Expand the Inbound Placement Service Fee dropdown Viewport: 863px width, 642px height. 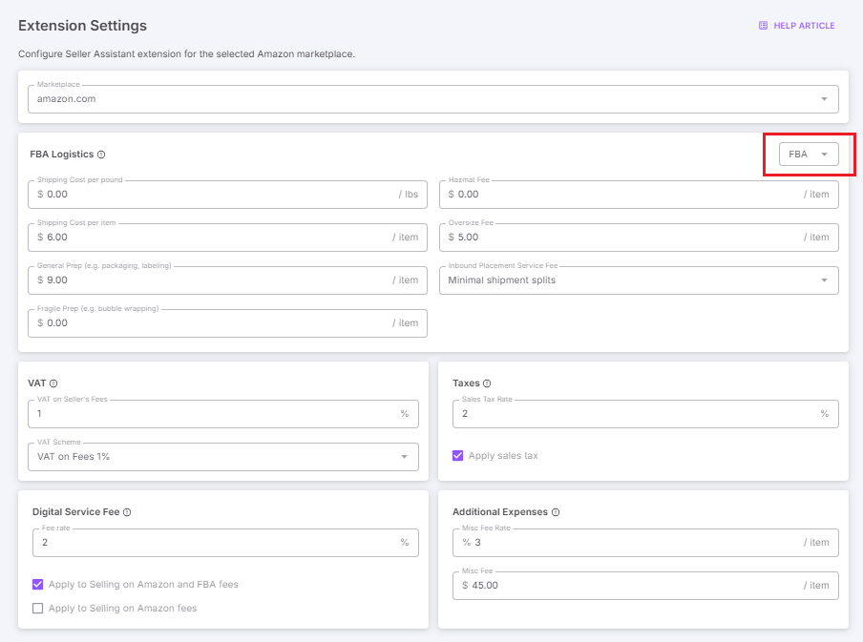pos(638,280)
